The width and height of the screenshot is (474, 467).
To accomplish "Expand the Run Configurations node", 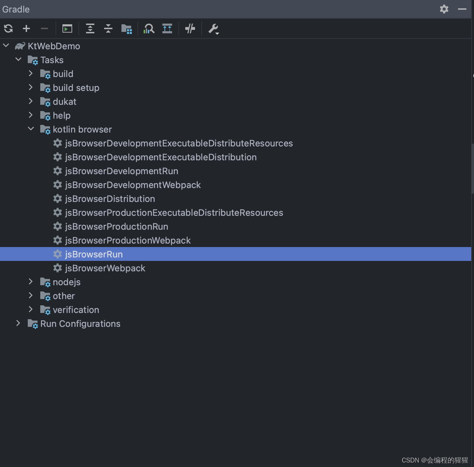I will pyautogui.click(x=18, y=323).
